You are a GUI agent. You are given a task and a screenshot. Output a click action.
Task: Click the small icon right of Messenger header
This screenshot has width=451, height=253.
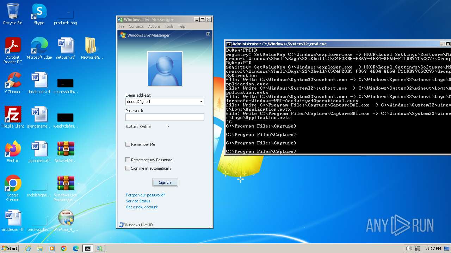208,34
